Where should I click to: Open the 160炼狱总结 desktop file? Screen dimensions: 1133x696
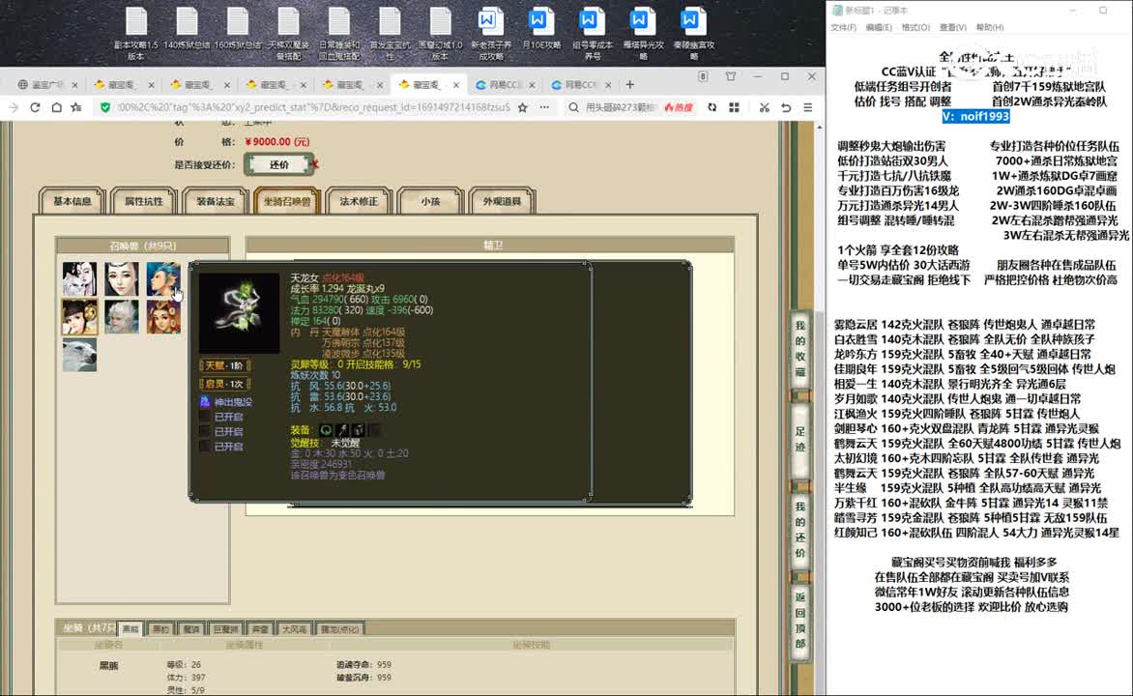237,29
